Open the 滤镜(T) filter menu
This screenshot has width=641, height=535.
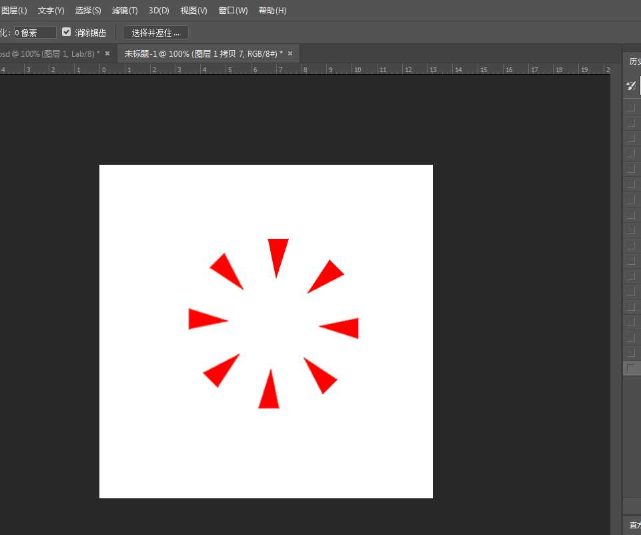pyautogui.click(x=125, y=11)
